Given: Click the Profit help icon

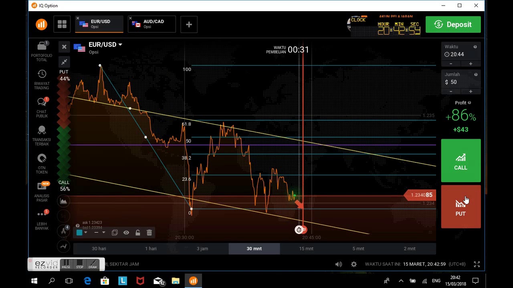Looking at the screenshot, I should tap(469, 103).
